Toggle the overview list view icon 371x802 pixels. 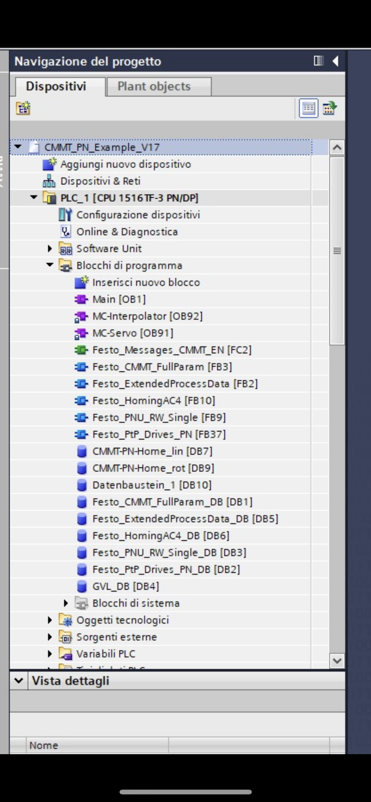[x=309, y=109]
